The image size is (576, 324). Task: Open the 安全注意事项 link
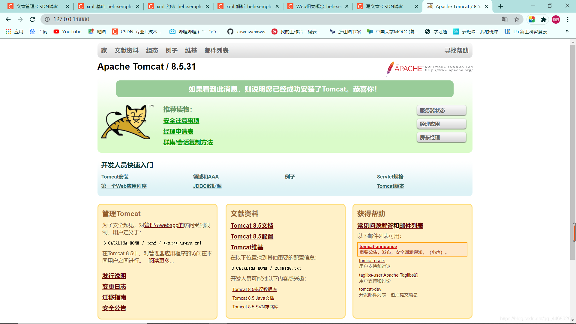pyautogui.click(x=181, y=121)
